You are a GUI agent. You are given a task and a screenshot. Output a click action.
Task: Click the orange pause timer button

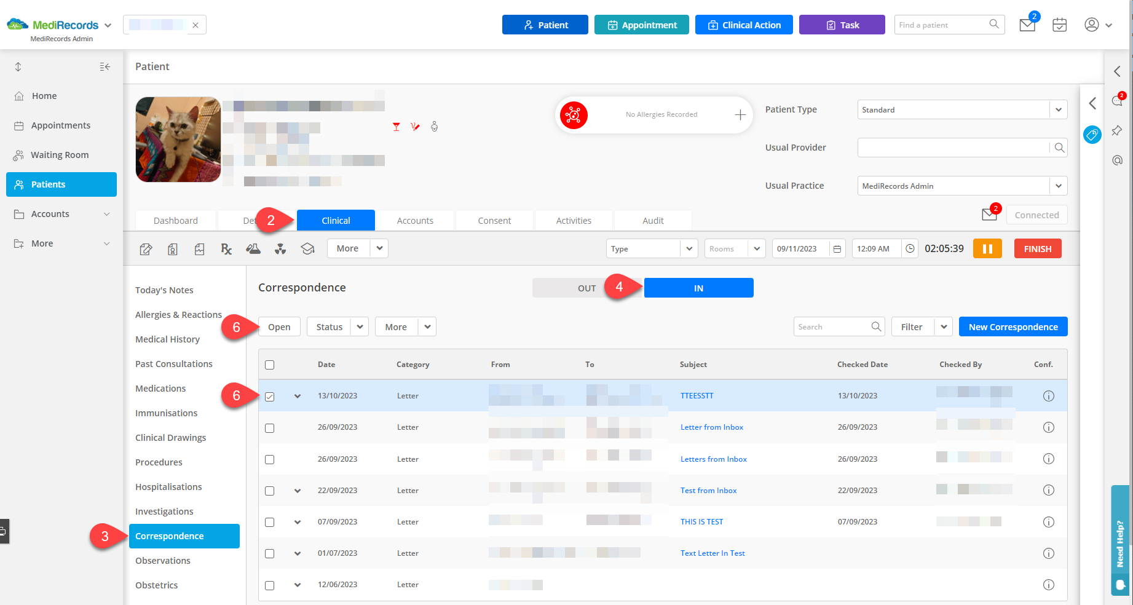click(987, 249)
